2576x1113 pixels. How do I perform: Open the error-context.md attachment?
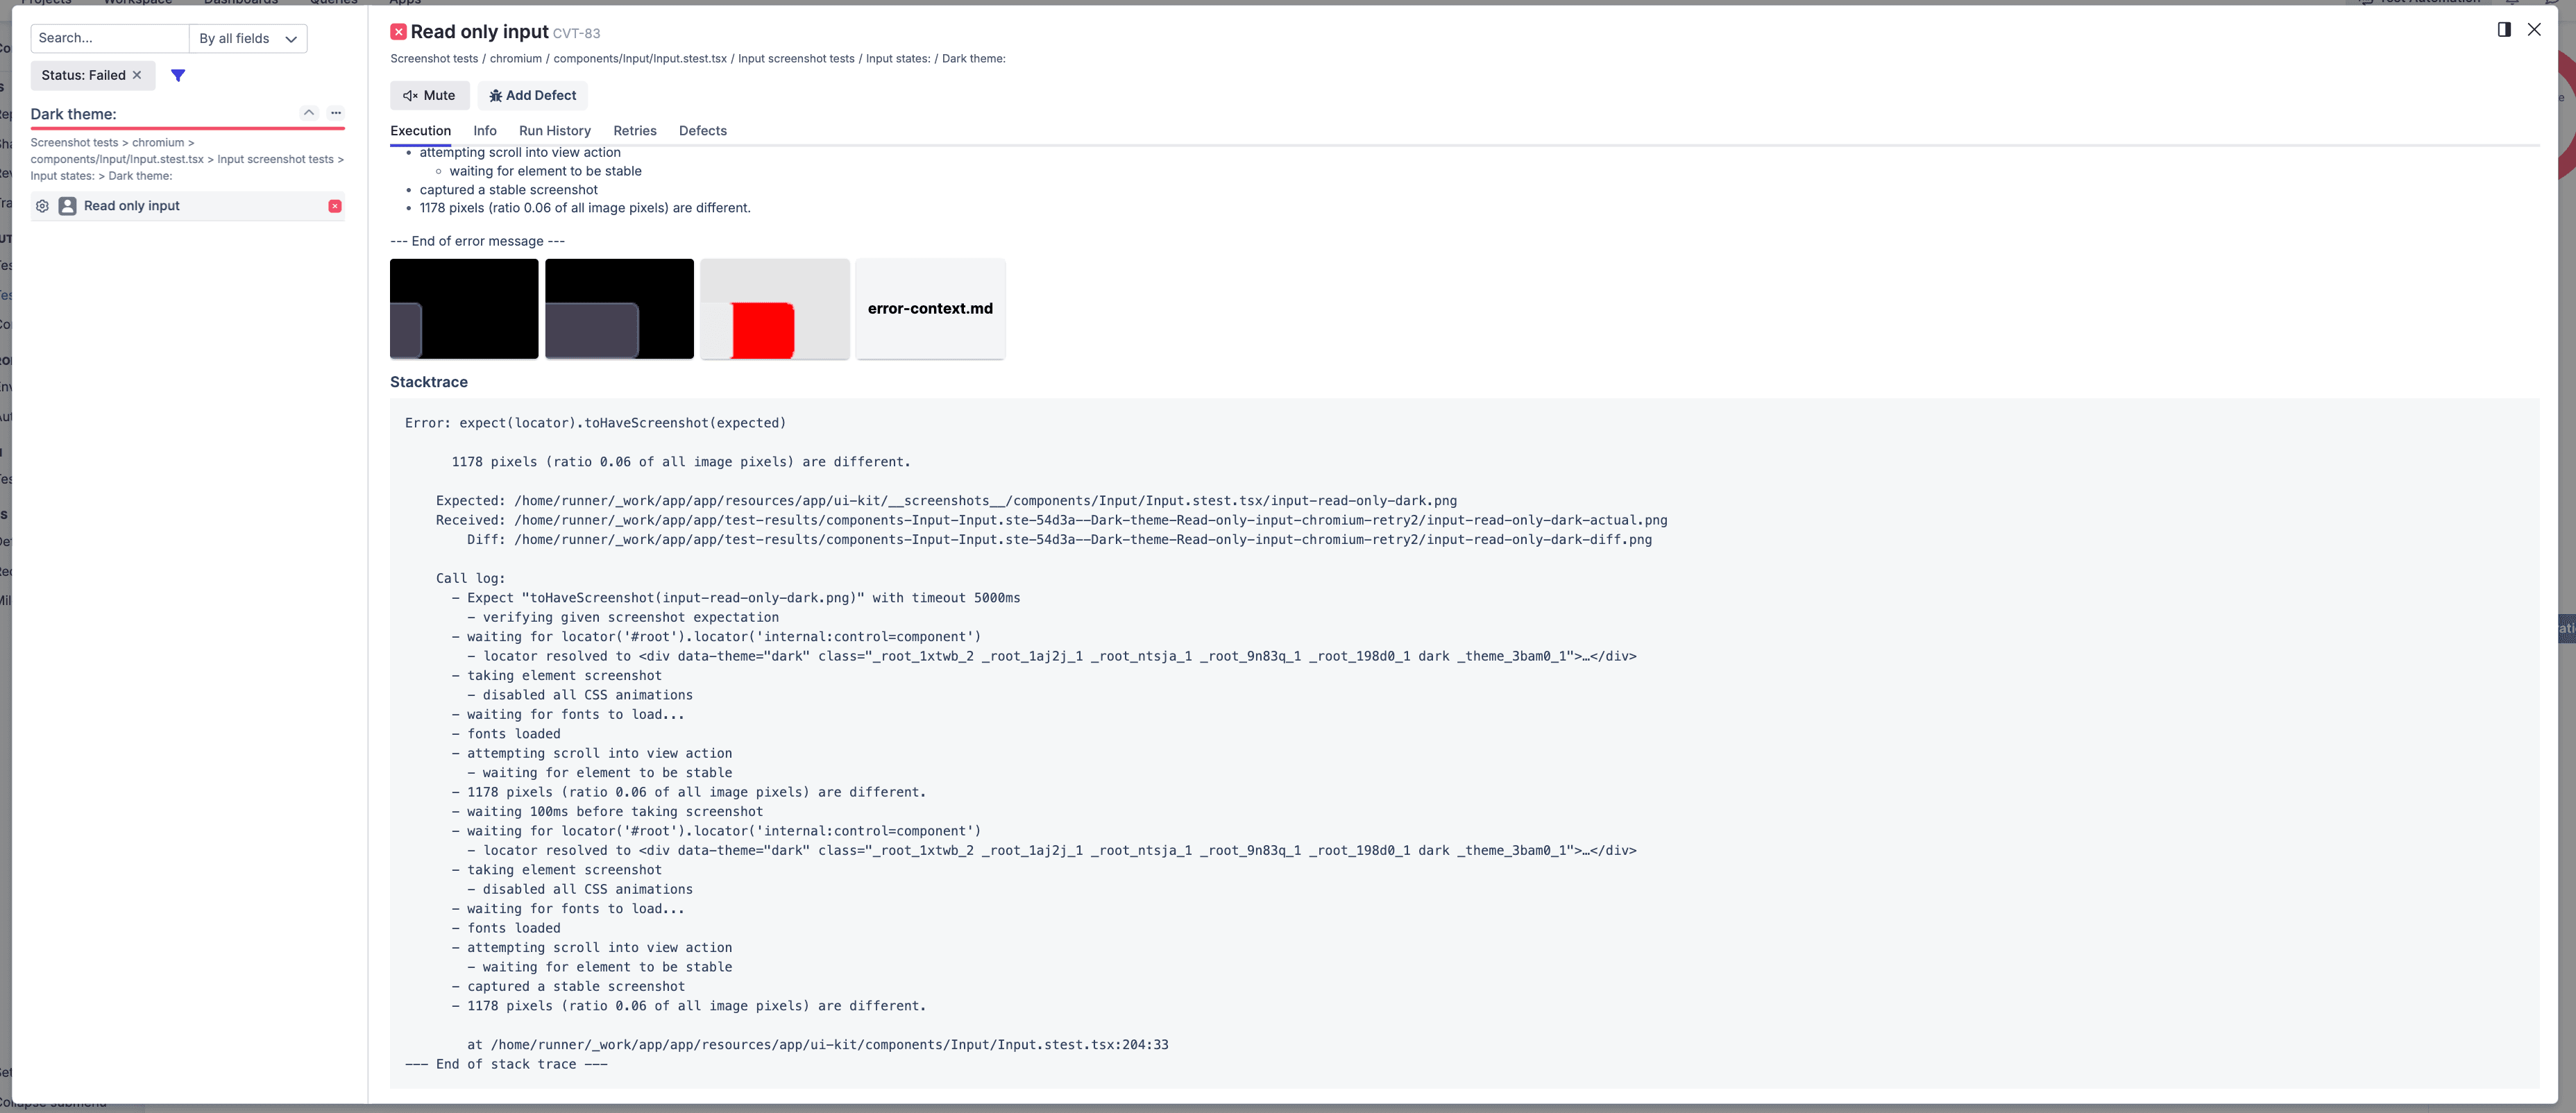pos(930,309)
